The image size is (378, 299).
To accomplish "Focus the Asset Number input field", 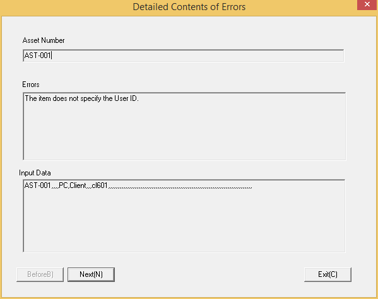I will point(183,56).
